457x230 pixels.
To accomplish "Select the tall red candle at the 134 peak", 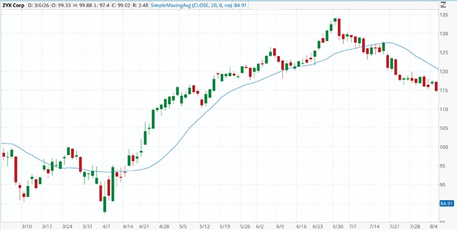I will [x=339, y=28].
